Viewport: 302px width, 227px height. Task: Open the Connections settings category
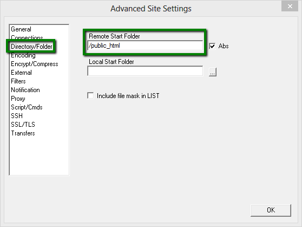click(27, 37)
